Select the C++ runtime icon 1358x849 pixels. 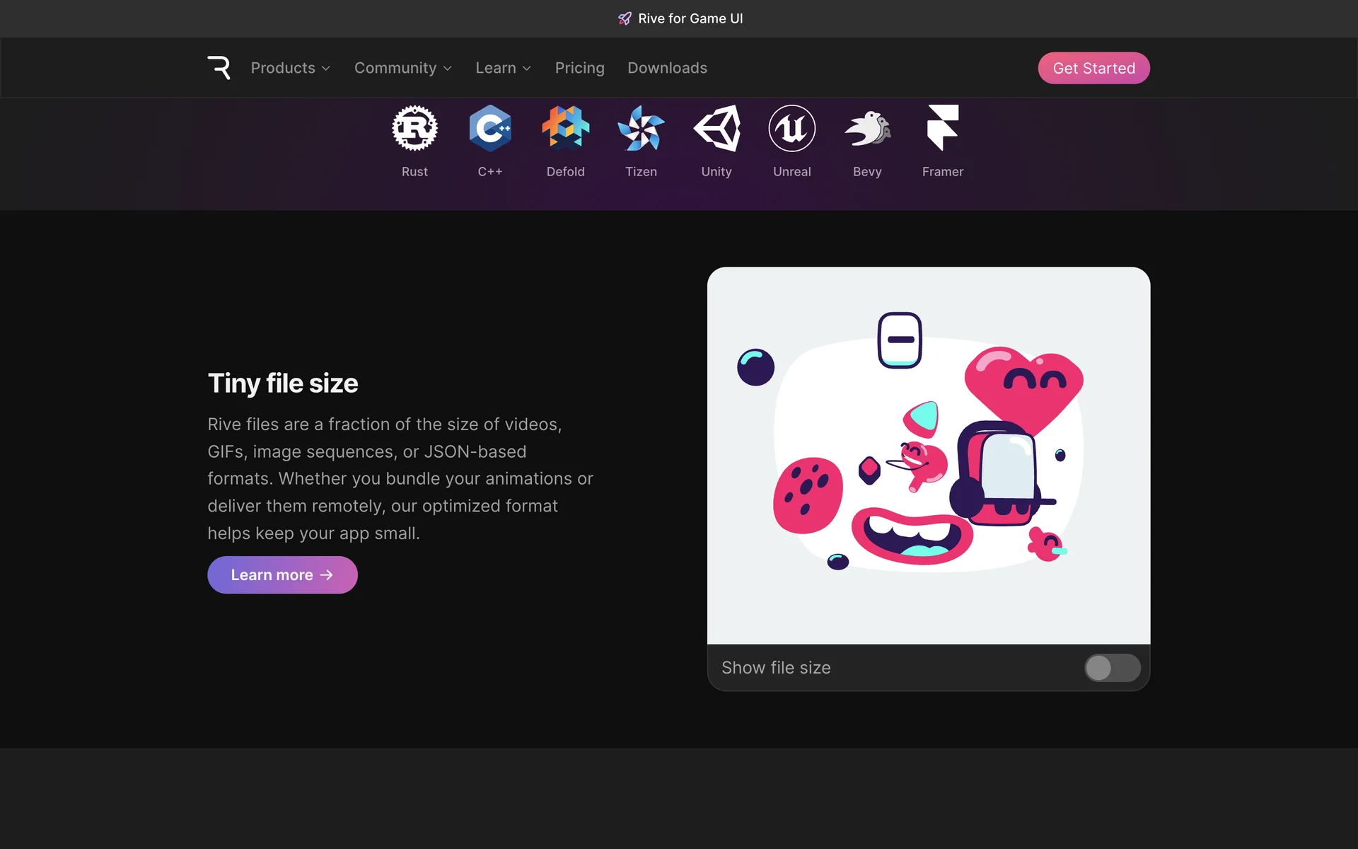tap(489, 128)
